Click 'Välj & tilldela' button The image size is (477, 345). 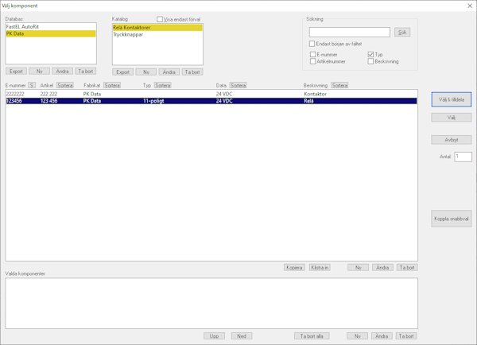click(x=452, y=99)
